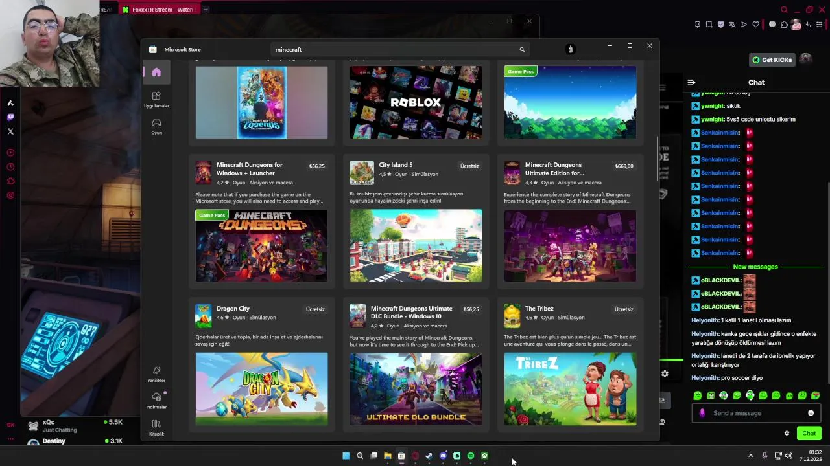Click Send a message chat field
Image resolution: width=830 pixels, height=466 pixels.
(x=756, y=413)
